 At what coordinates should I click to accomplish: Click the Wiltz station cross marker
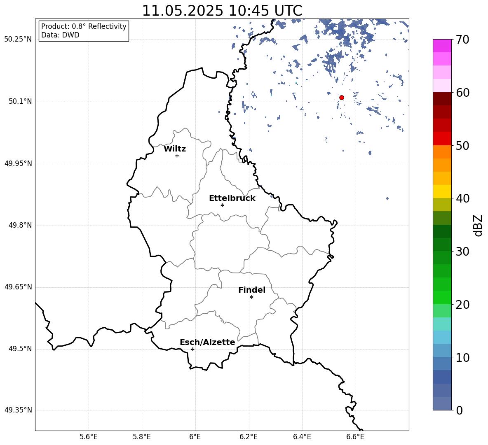[177, 156]
